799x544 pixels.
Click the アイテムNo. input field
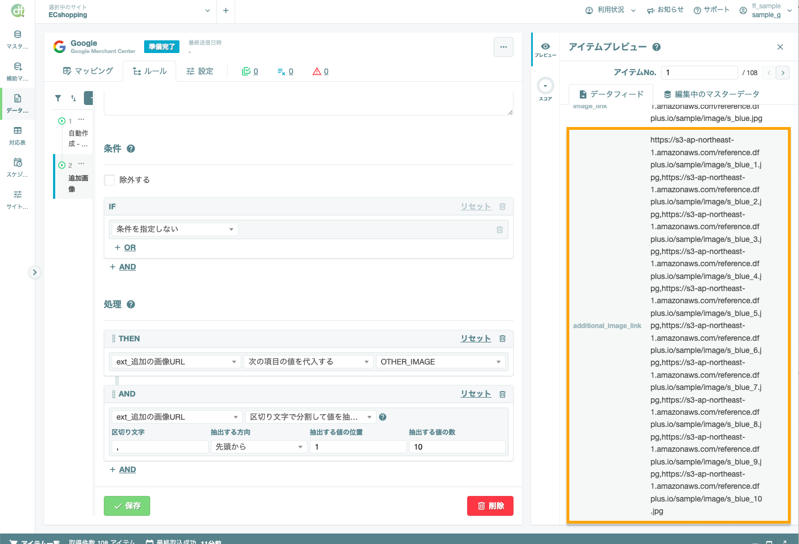point(700,72)
